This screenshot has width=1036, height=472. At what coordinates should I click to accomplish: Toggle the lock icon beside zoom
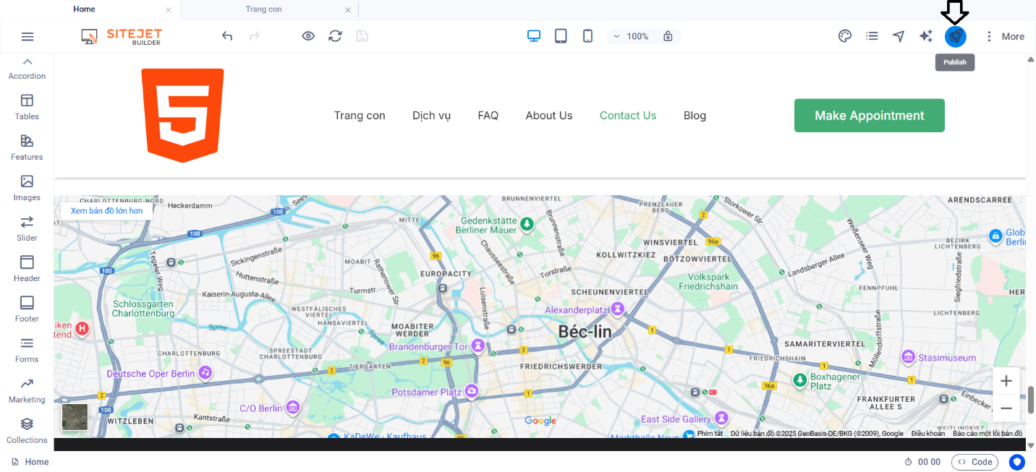[668, 36]
